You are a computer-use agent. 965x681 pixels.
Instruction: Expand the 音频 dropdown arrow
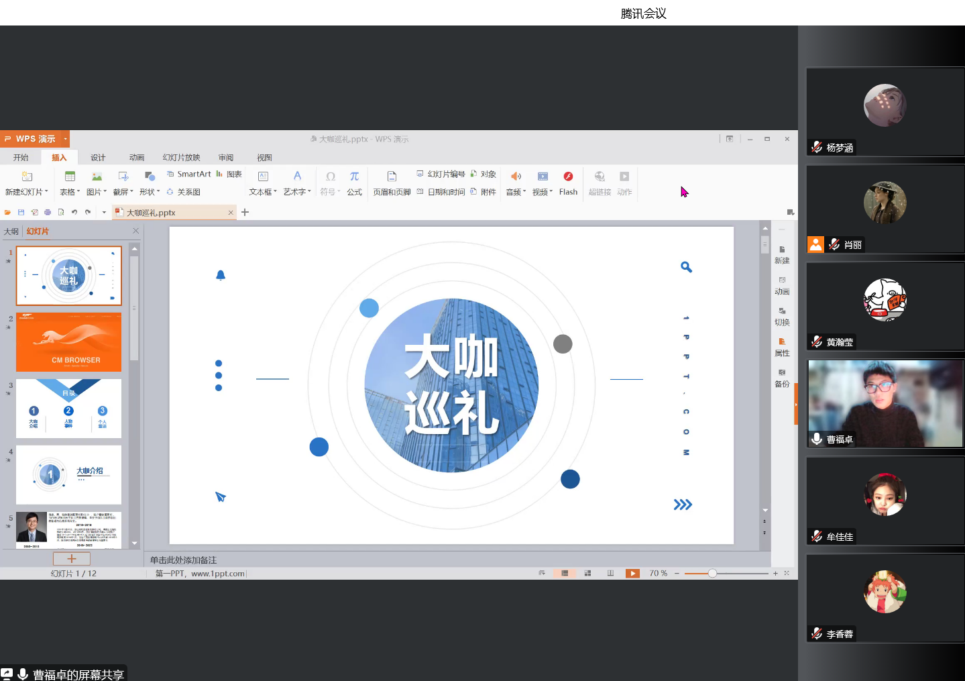tap(524, 192)
